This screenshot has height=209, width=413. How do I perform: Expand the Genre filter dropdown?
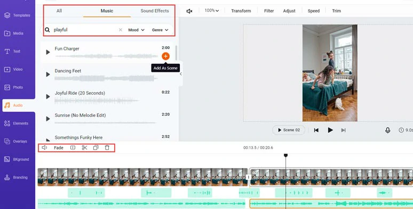(x=160, y=30)
